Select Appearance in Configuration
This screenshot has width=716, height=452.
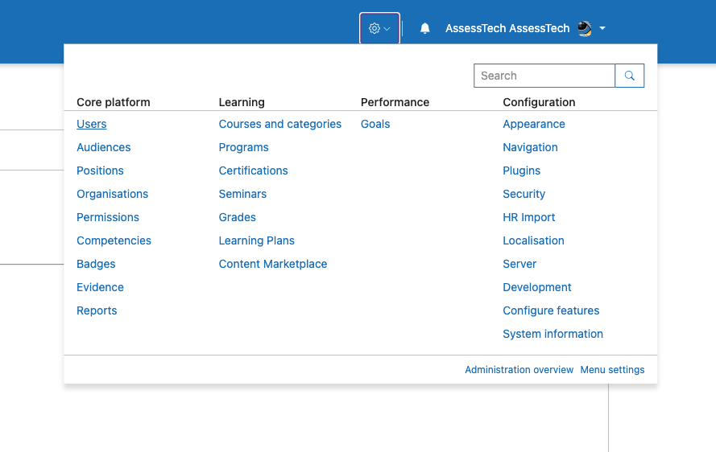(x=534, y=124)
